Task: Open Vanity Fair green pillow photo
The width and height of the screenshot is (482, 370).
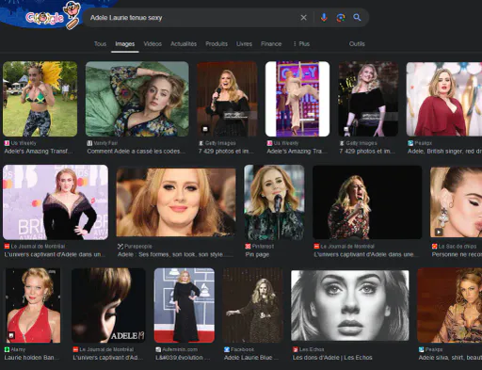Action: 137,99
